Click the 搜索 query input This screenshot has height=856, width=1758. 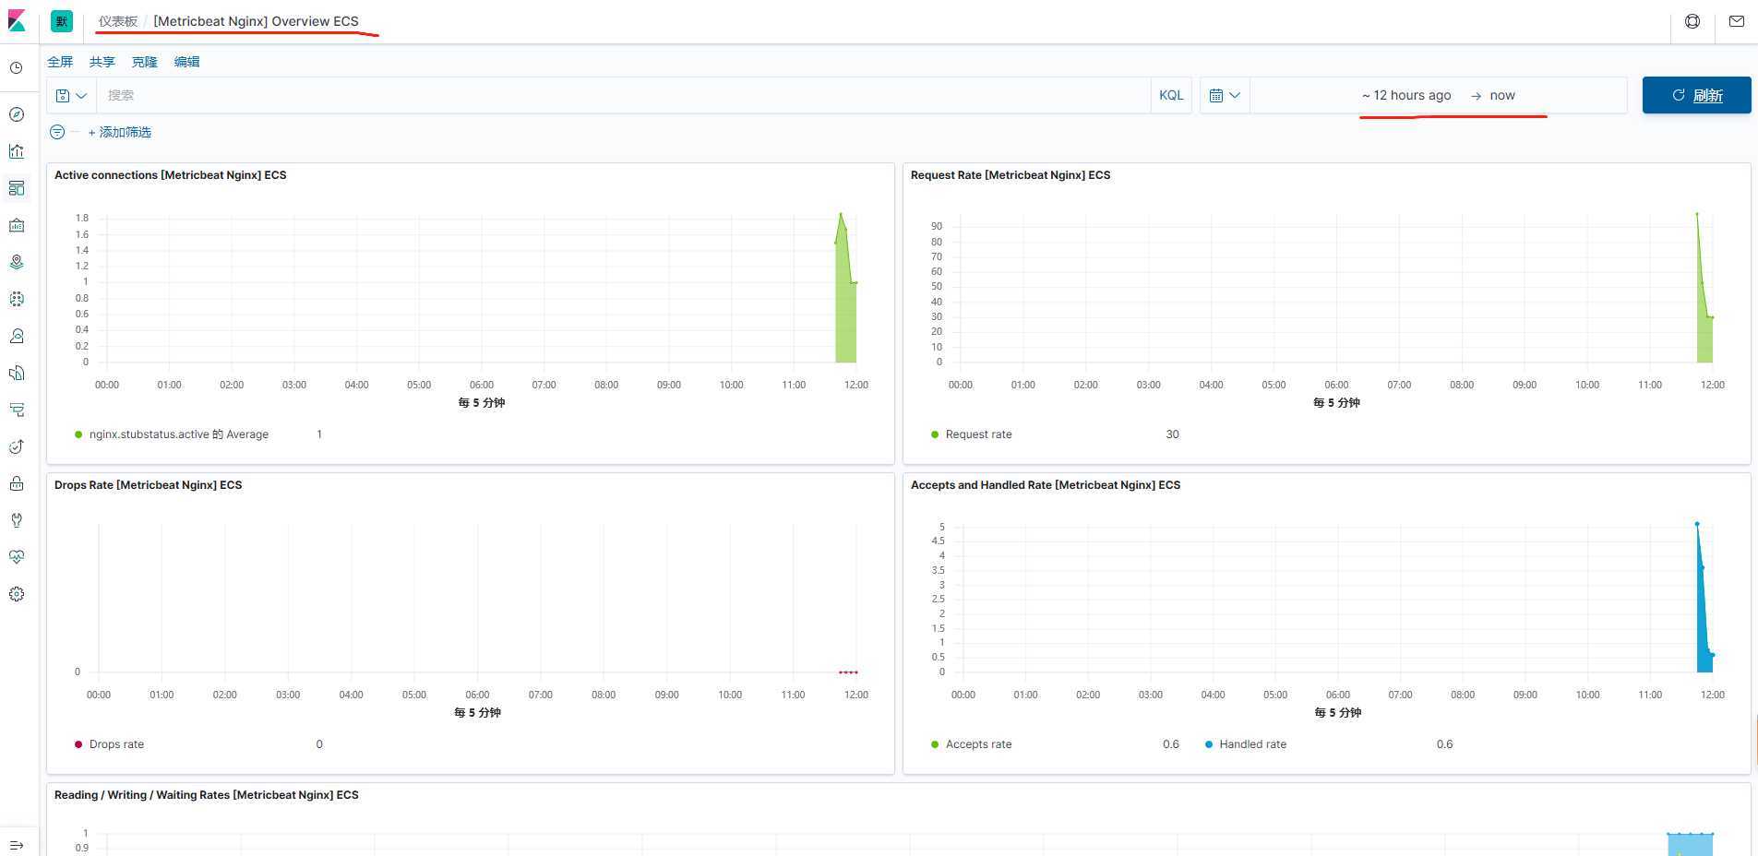point(623,95)
